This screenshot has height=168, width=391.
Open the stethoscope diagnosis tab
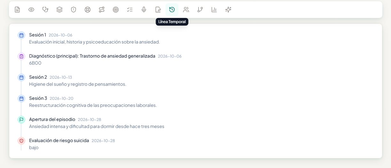(x=45, y=10)
